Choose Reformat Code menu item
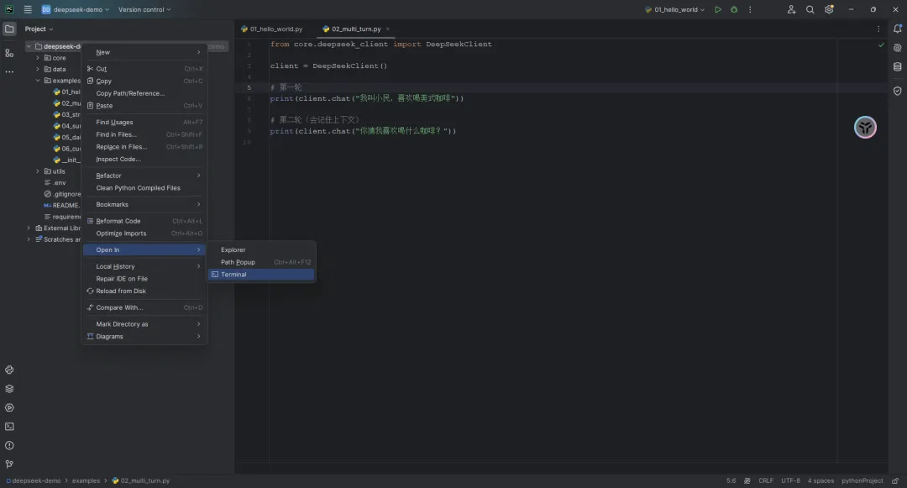 144,221
